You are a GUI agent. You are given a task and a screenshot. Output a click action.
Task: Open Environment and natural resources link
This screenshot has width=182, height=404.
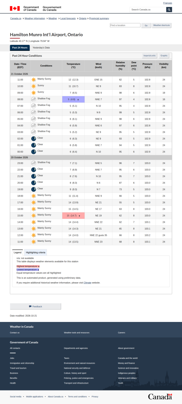click(79, 363)
